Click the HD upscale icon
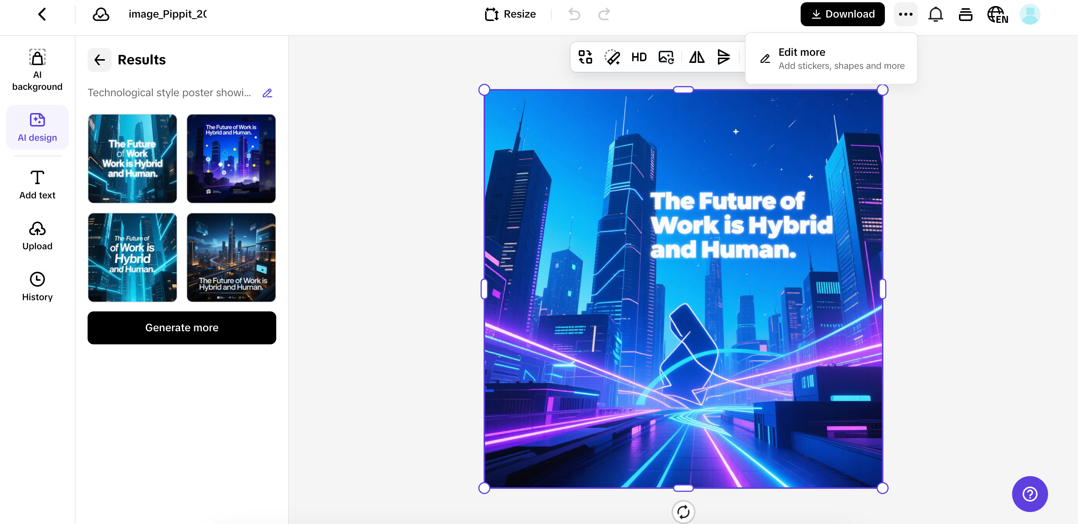This screenshot has height=524, width=1078. 639,57
